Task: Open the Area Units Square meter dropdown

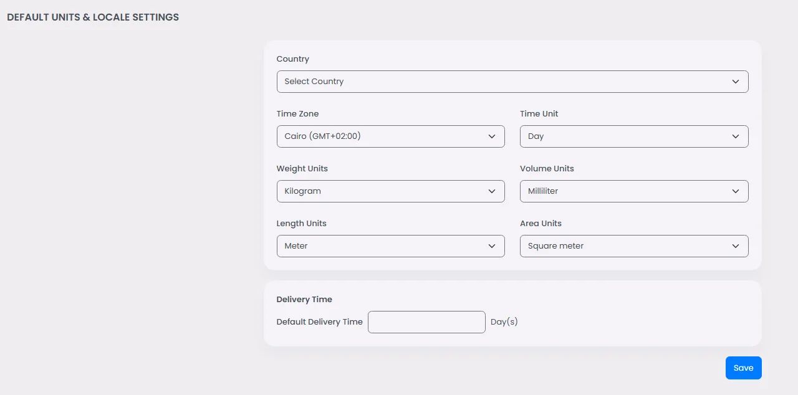Action: 633,246
